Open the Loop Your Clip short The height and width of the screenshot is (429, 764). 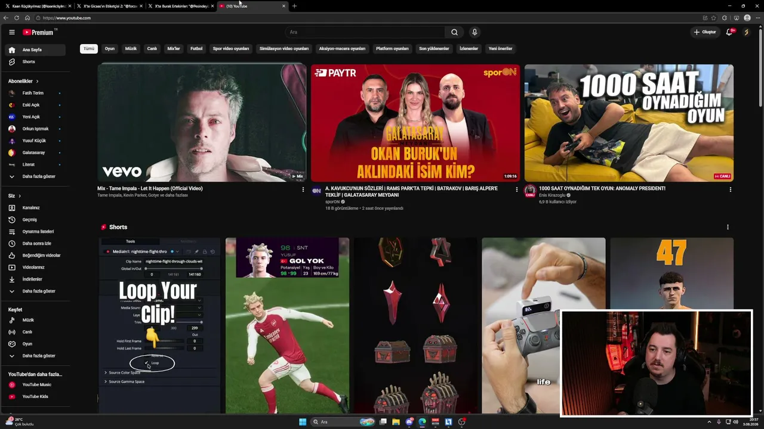tap(159, 325)
